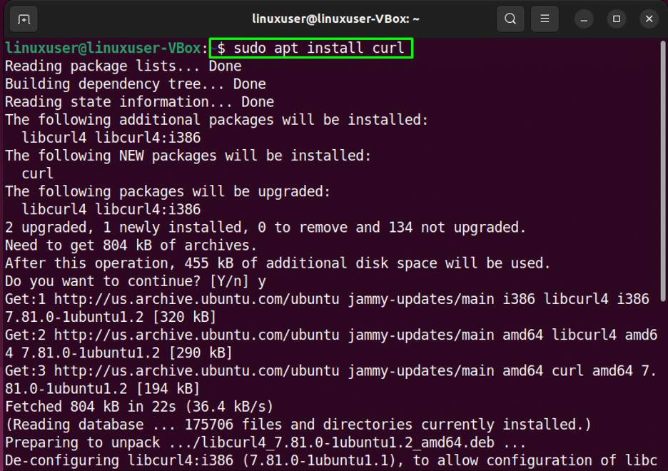Click '7.81.0-1ubuntu1.2 [290 kB]' text
The image size is (668, 471).
127,353
